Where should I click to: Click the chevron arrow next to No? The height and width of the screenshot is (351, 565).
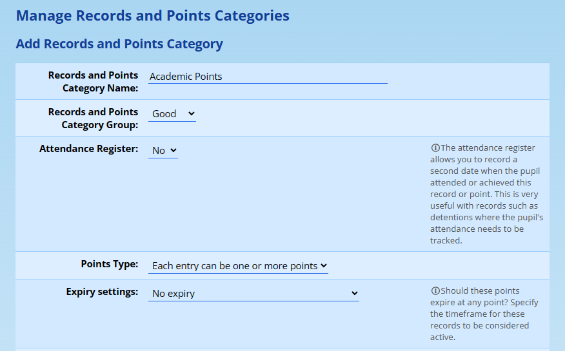pyautogui.click(x=173, y=151)
